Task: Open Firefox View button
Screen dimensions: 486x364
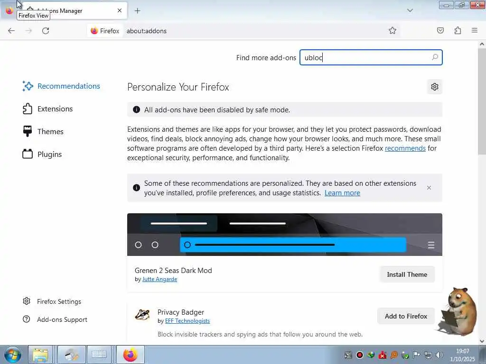Action: click(9, 10)
